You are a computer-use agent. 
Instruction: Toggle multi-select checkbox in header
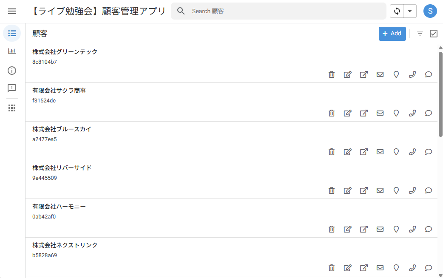click(433, 34)
